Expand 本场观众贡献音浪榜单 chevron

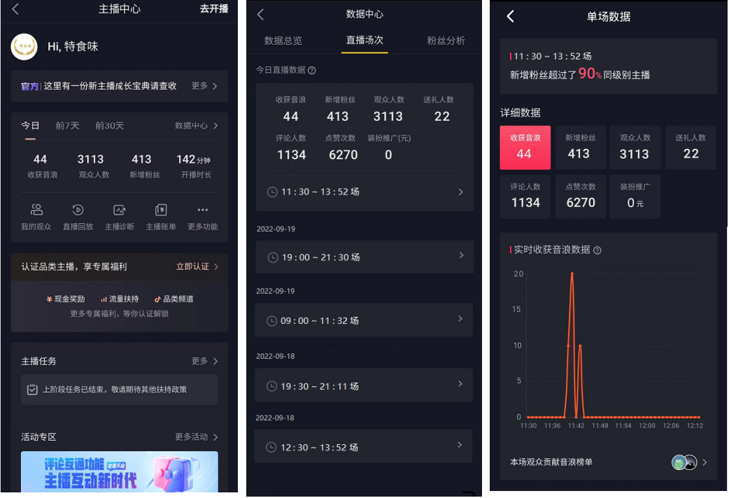tap(705, 462)
